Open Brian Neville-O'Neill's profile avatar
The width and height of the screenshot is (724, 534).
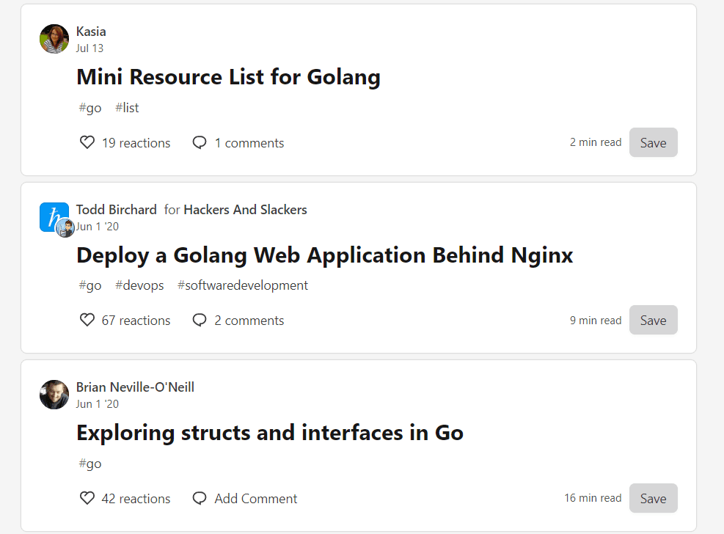(54, 395)
